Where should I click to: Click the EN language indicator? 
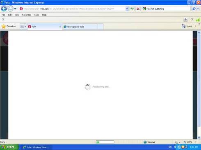point(170,147)
